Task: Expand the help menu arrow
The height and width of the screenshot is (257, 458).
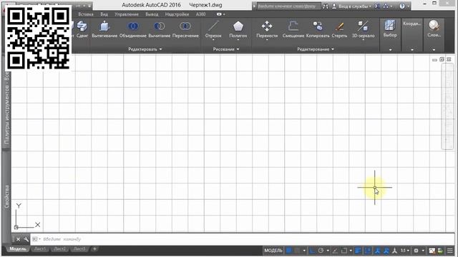Action: pos(409,6)
